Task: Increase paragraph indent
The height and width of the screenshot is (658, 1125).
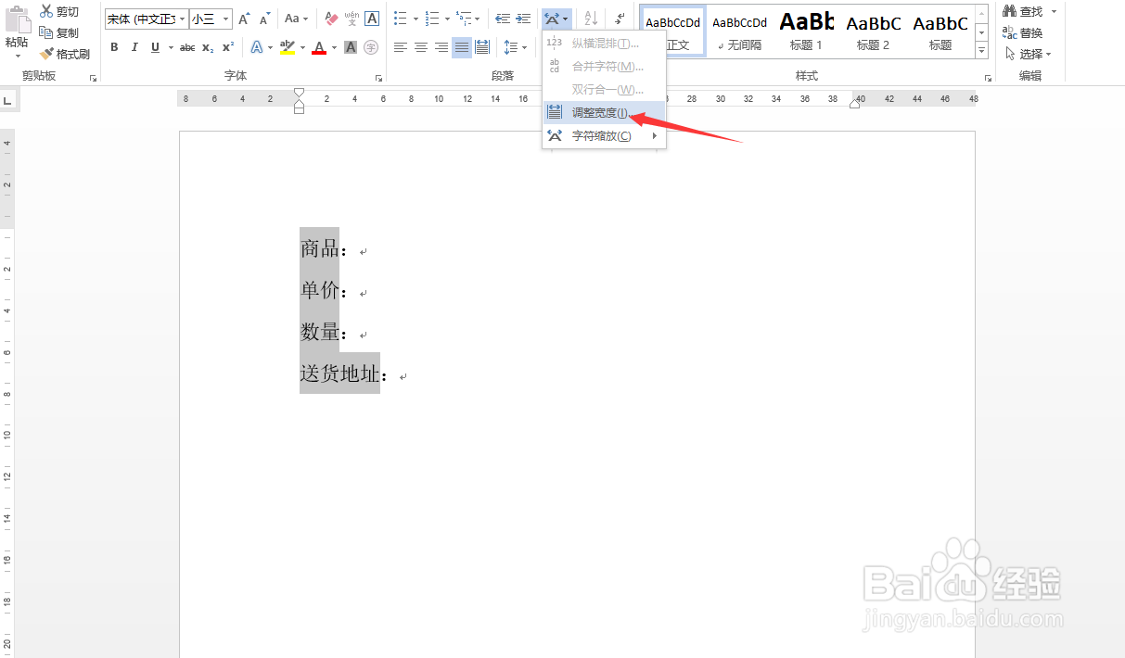Action: pyautogui.click(x=524, y=19)
